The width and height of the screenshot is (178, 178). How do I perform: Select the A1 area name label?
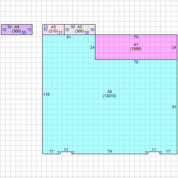click(x=136, y=44)
